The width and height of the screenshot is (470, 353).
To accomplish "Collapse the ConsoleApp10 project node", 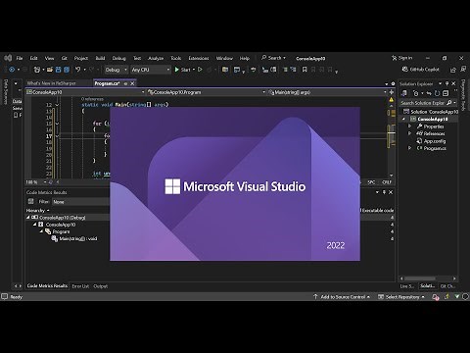I will pos(403,119).
